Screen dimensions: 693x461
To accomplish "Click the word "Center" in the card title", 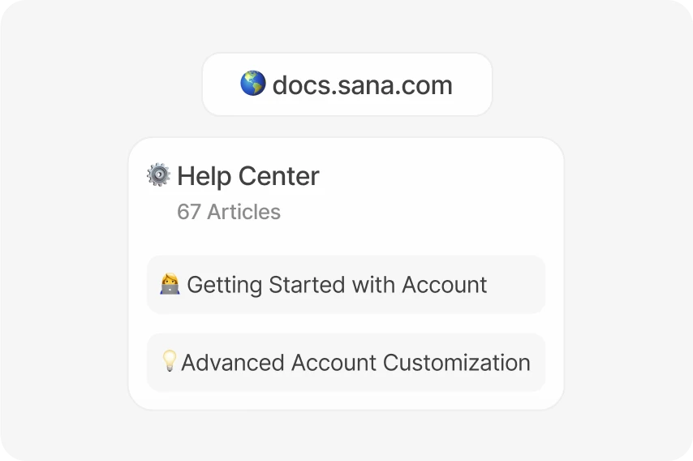I will click(x=283, y=176).
